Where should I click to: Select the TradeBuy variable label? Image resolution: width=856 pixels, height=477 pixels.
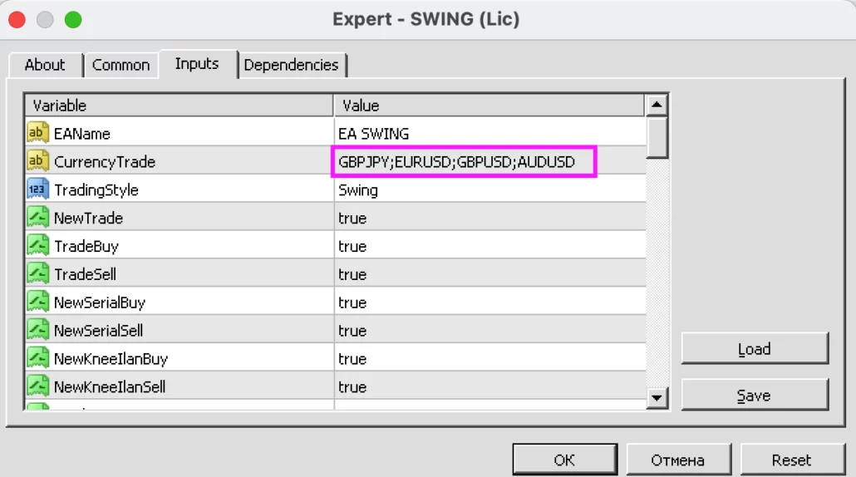86,247
